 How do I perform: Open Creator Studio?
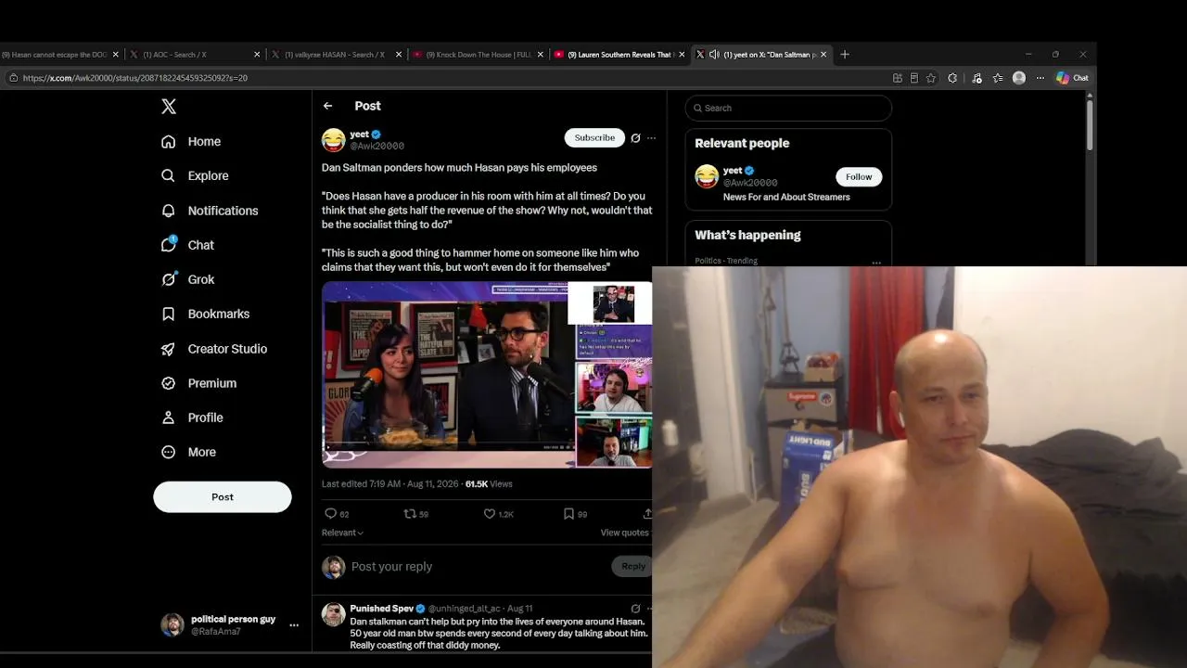pyautogui.click(x=214, y=349)
